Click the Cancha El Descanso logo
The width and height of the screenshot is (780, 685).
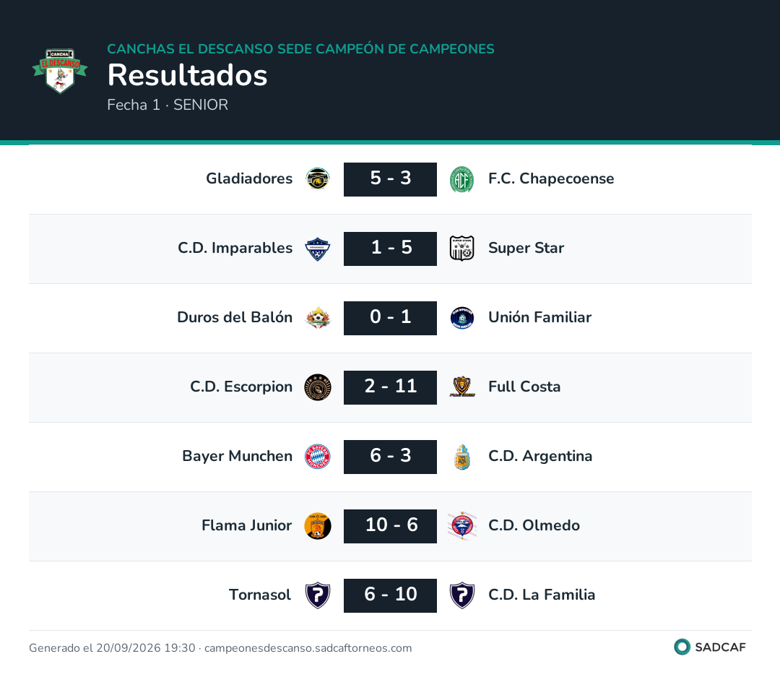tap(60, 71)
